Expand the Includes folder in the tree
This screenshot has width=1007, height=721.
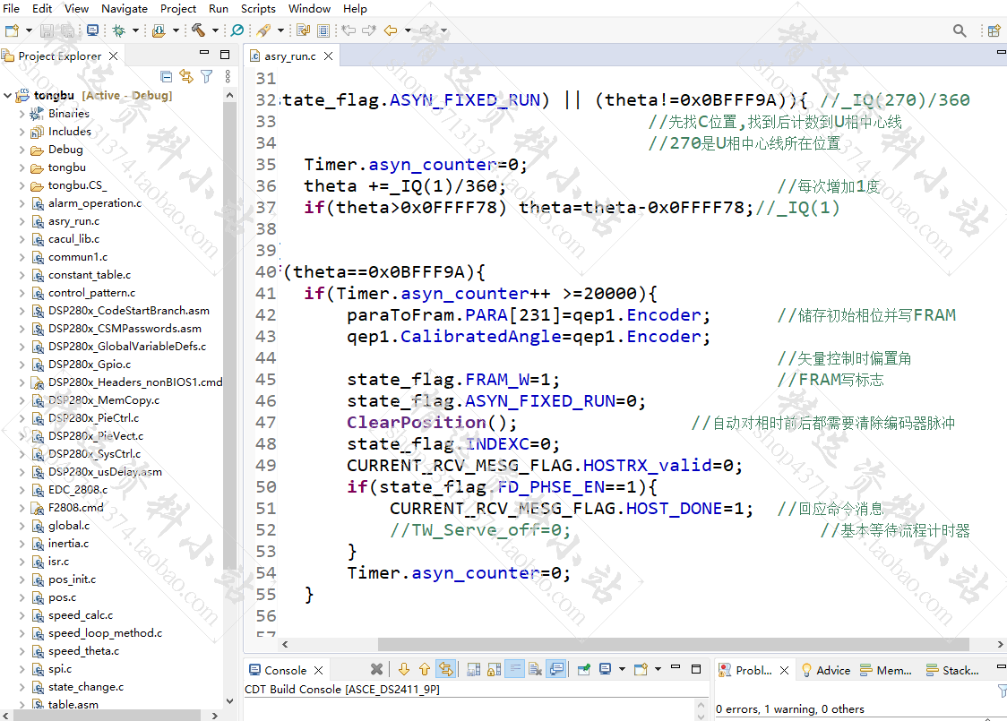tap(22, 132)
